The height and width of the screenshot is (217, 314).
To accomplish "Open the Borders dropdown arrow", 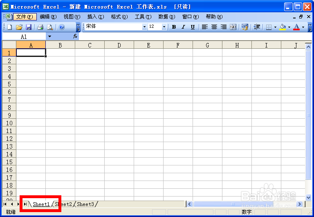I will [x=275, y=27].
